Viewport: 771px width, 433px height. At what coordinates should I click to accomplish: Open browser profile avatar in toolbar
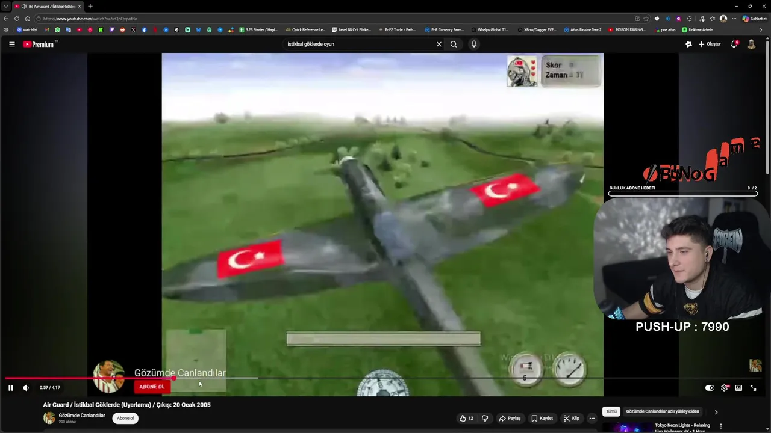click(x=723, y=19)
